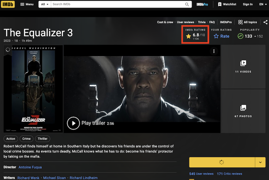Click the share icon
Image resolution: width=269 pixels, height=180 pixels.
[265, 22]
